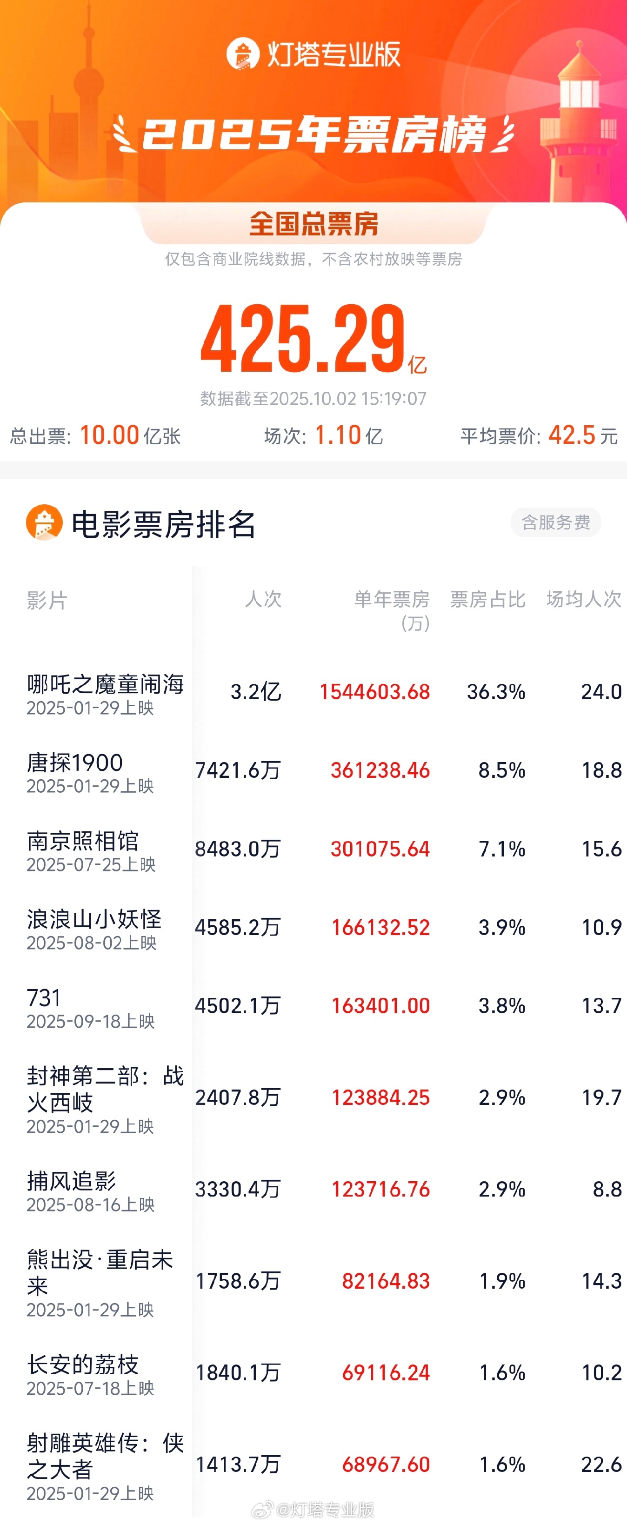Select the 全国总票房 tab label
The height and width of the screenshot is (1525, 627).
pyautogui.click(x=313, y=224)
